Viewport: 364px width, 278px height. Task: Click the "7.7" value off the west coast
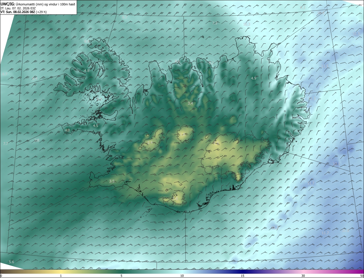pos(5,144)
